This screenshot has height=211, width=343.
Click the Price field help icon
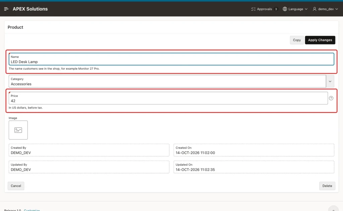(x=331, y=98)
